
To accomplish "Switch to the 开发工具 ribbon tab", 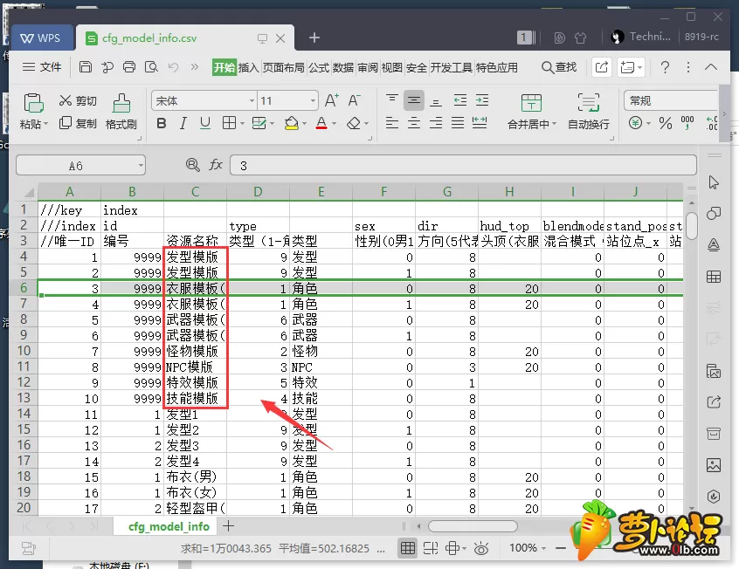I will pyautogui.click(x=451, y=68).
